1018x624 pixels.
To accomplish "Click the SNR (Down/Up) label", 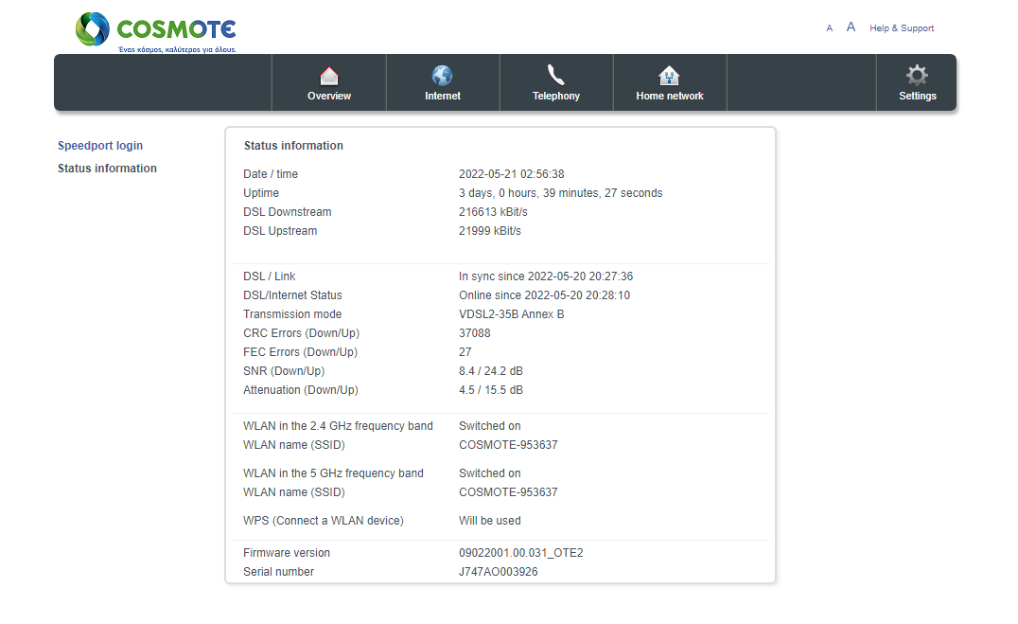I will [284, 371].
